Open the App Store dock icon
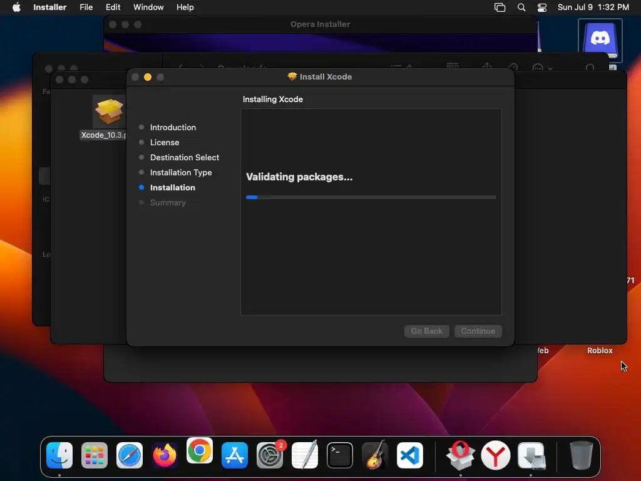Image resolution: width=641 pixels, height=481 pixels. click(235, 455)
